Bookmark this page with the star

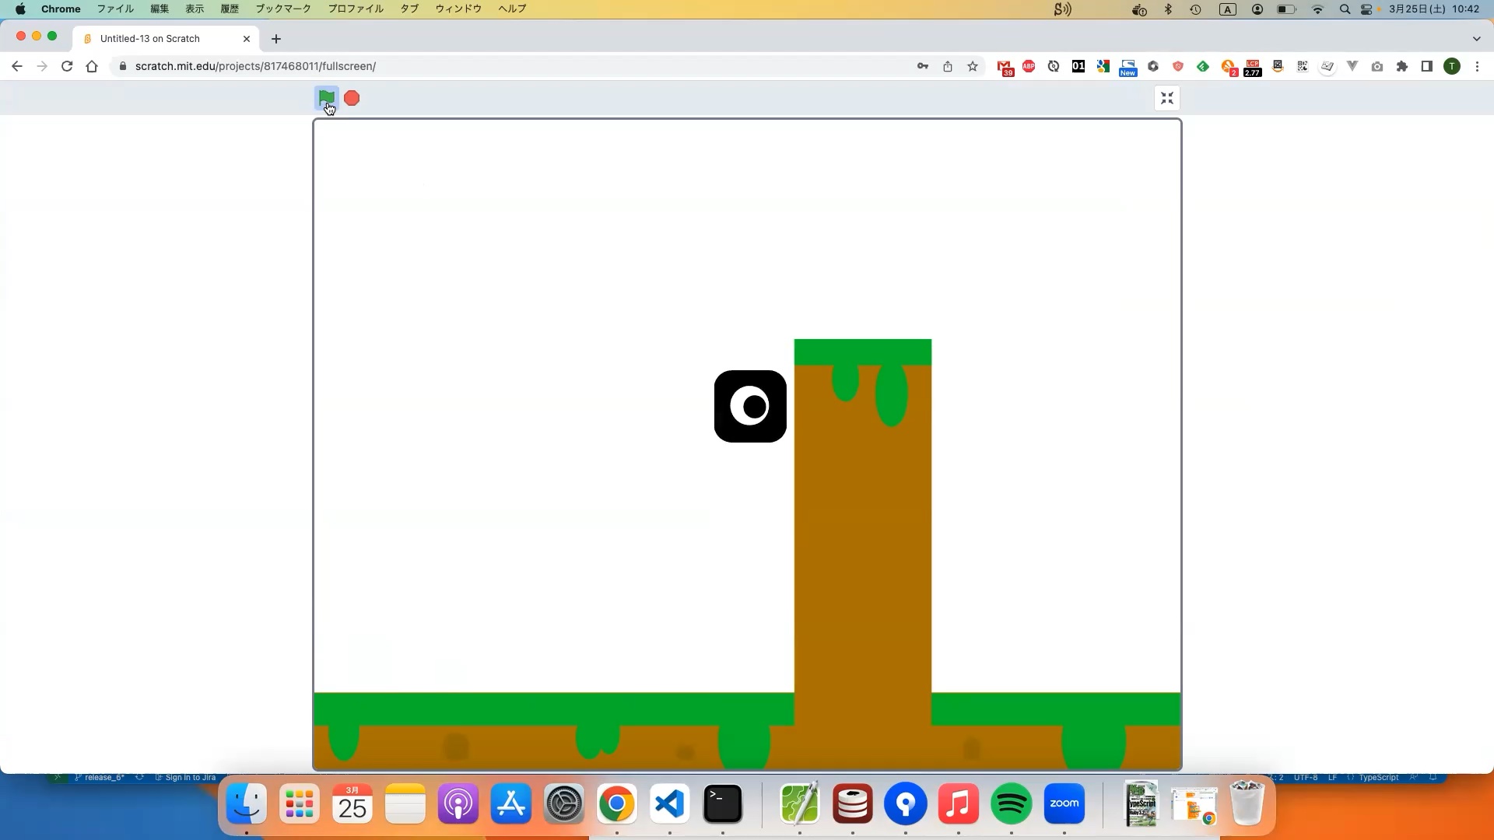973,66
